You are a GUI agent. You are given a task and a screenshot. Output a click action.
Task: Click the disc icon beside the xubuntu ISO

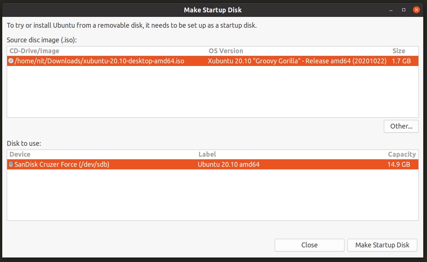coord(11,61)
